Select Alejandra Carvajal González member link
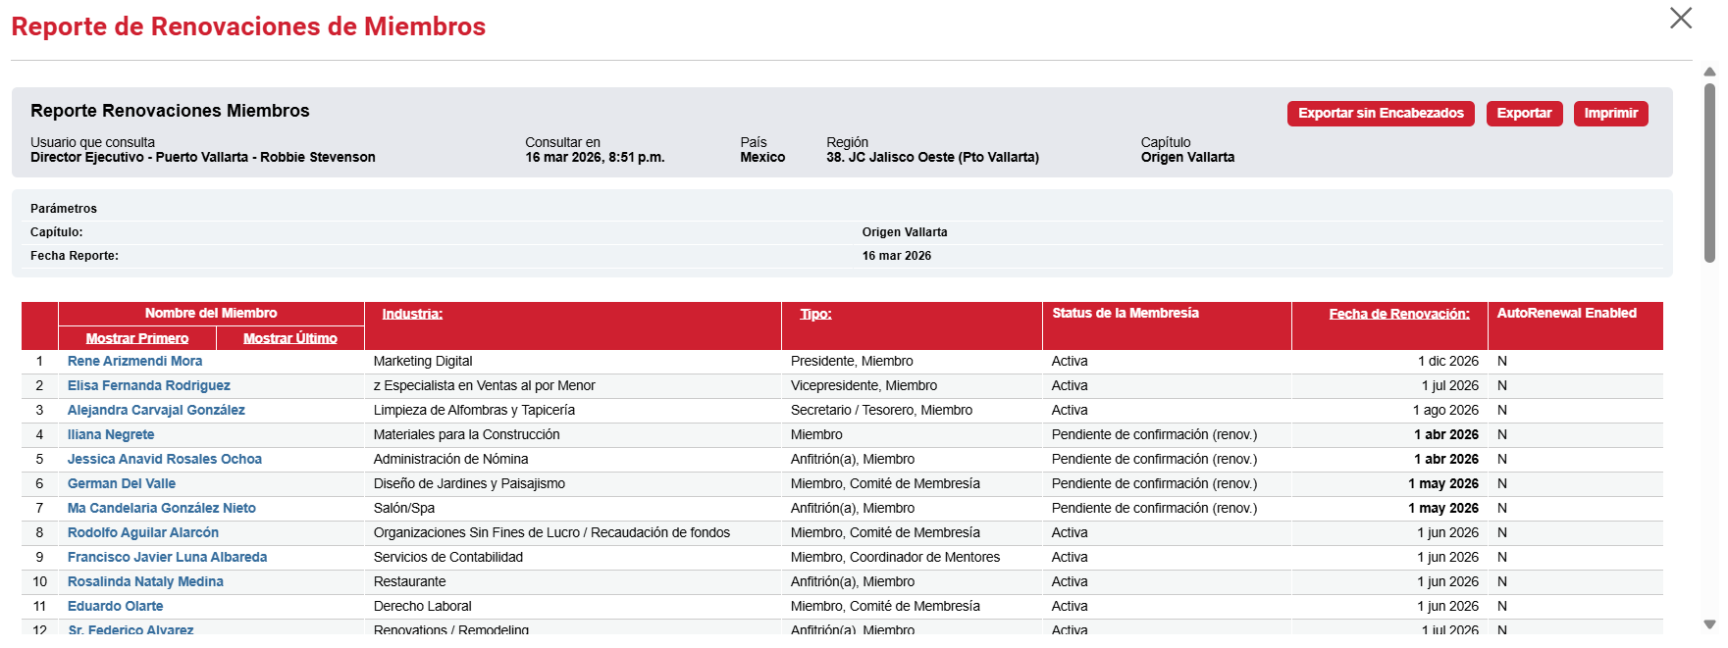1728x648 pixels. 156,411
